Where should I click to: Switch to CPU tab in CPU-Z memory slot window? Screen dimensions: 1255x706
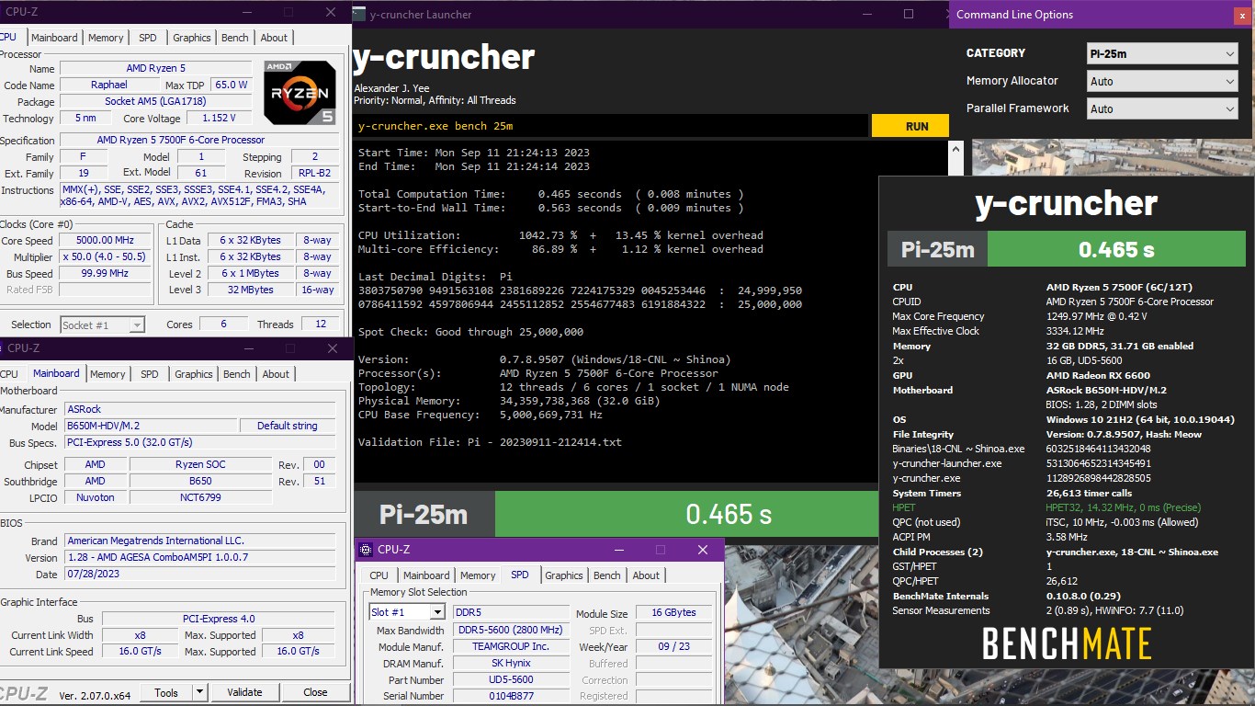[379, 575]
